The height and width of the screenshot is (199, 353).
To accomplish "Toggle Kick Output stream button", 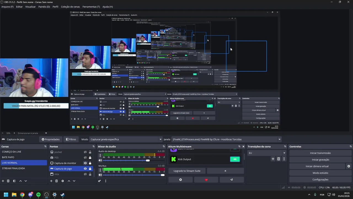I will tap(235, 159).
